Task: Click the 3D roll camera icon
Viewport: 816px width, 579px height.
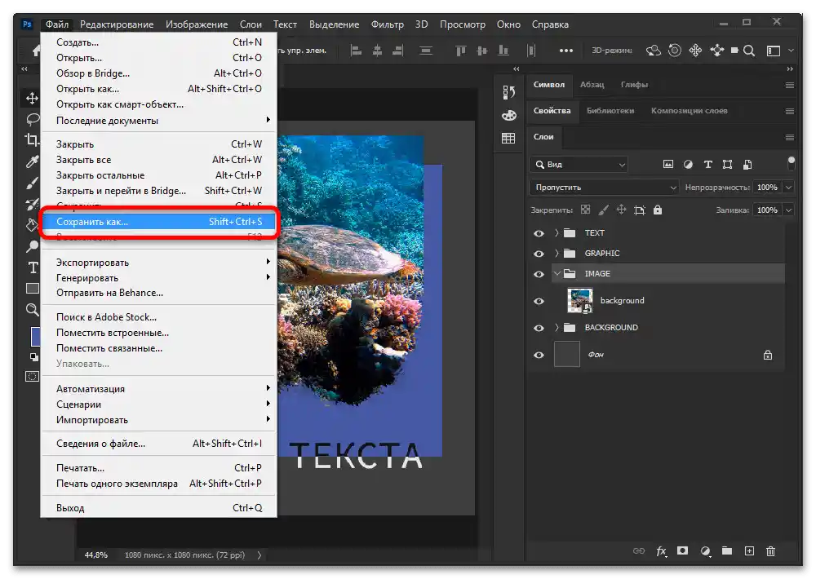Action: 675,51
